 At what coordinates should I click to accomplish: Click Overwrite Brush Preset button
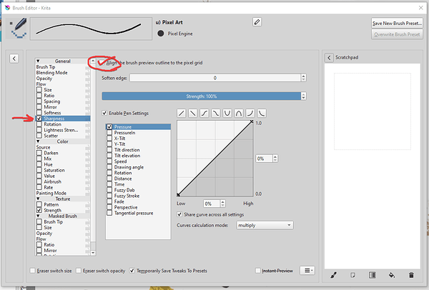397,34
